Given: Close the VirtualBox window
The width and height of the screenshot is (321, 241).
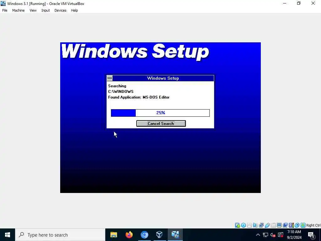Looking at the screenshot, I should coord(313,3).
